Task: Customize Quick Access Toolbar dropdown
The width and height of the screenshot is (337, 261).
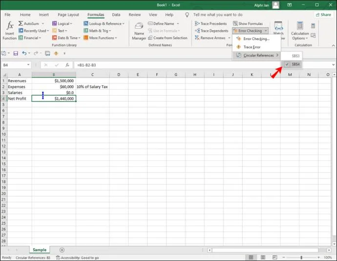Action: point(64,53)
